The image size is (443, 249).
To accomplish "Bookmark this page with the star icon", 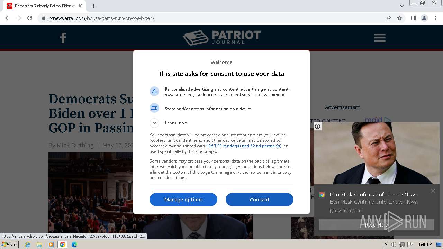I will (399, 18).
